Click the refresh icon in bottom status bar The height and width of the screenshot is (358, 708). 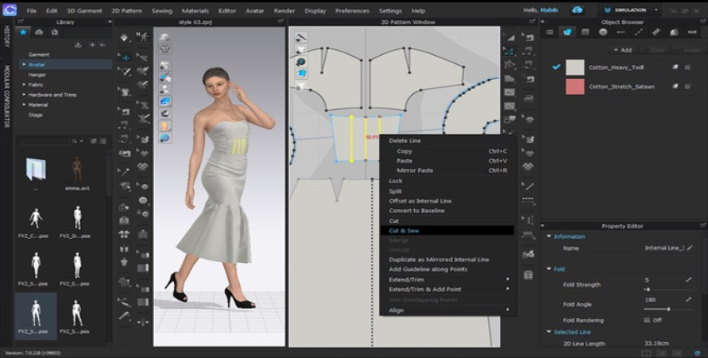point(698,353)
